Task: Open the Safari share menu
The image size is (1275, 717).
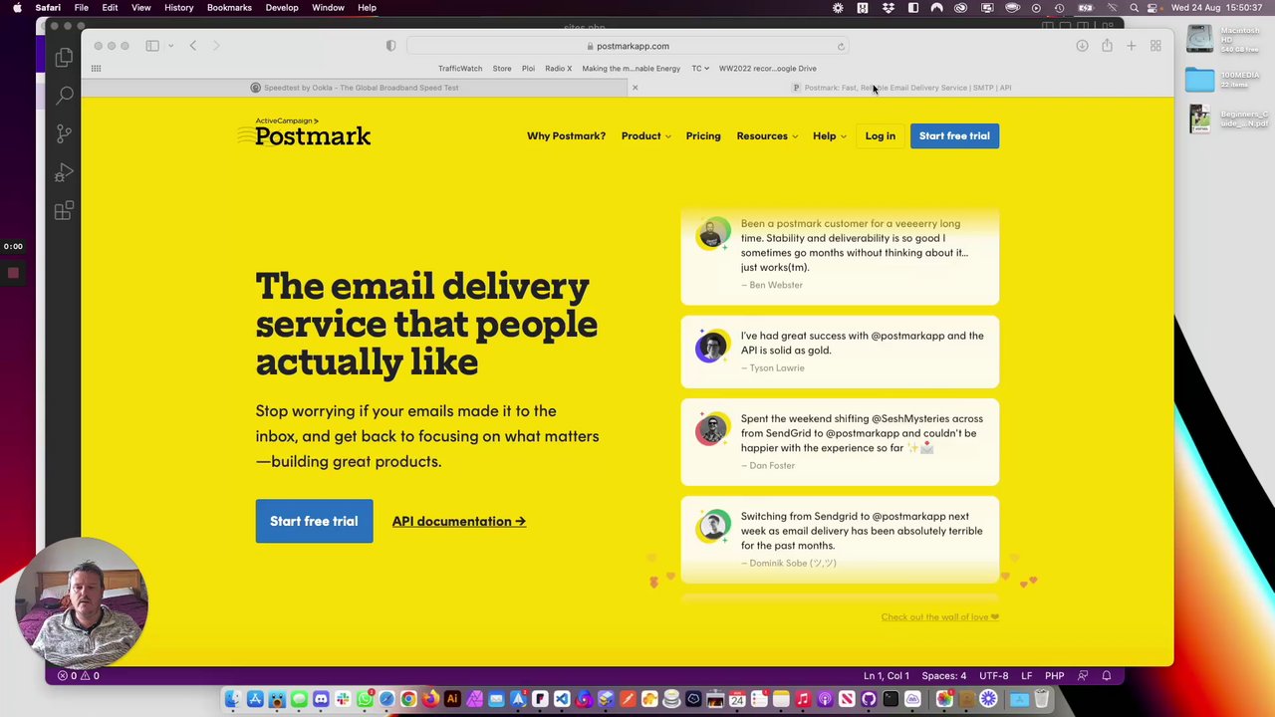Action: (x=1107, y=46)
